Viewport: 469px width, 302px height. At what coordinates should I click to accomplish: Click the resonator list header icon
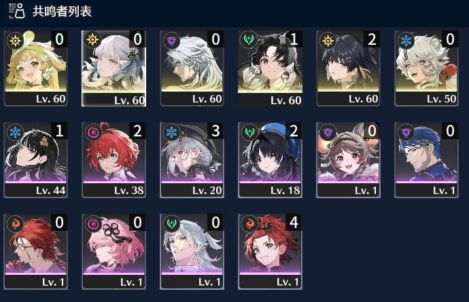[x=16, y=11]
